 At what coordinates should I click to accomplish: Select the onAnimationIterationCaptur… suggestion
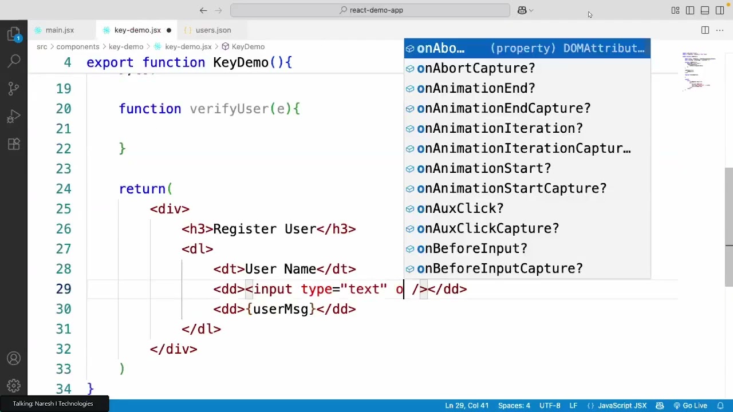pos(527,148)
